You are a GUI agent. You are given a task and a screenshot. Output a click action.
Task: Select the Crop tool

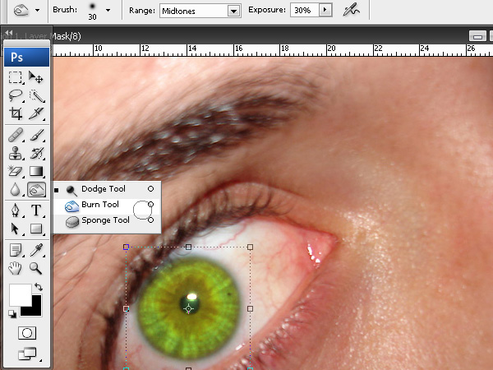(x=15, y=113)
